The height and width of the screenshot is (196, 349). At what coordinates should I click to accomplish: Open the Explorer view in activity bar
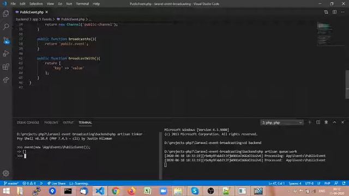(x=6, y=14)
